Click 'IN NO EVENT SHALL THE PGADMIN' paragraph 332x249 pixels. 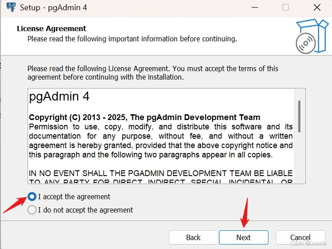(161, 177)
